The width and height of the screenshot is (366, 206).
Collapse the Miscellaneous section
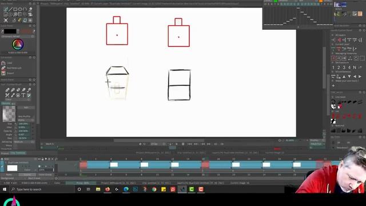[x=333, y=72]
